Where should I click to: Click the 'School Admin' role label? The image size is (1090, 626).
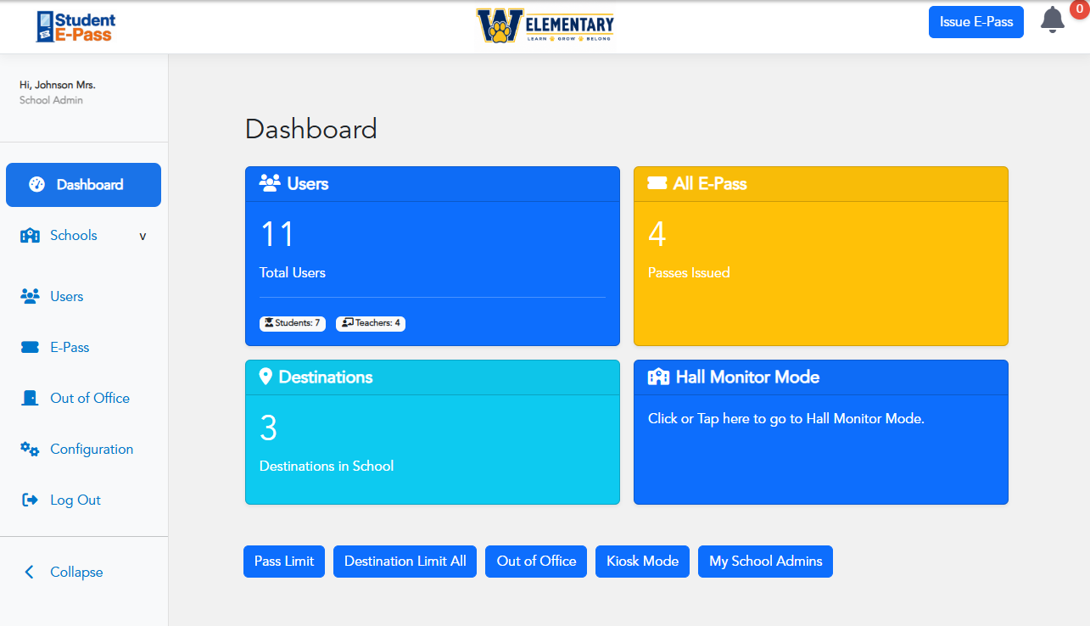pos(51,100)
